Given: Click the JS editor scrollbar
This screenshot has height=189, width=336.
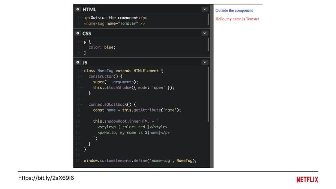Looking at the screenshot, I should (x=208, y=94).
